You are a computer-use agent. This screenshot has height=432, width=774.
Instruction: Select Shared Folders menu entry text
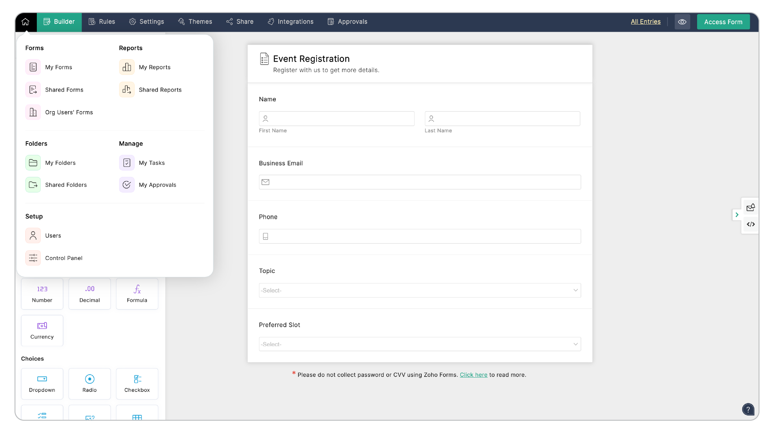pos(66,185)
